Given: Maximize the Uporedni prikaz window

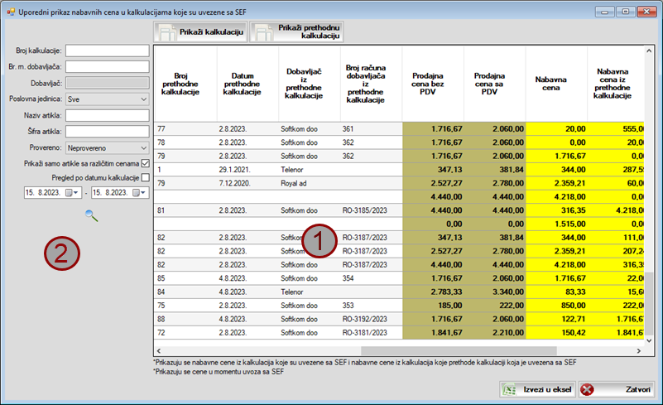Looking at the screenshot, I should tap(625, 12).
